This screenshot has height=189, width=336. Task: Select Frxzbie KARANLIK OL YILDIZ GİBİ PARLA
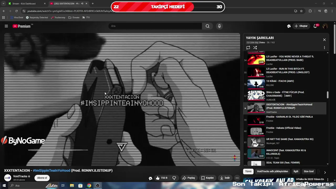pyautogui.click(x=285, y=120)
